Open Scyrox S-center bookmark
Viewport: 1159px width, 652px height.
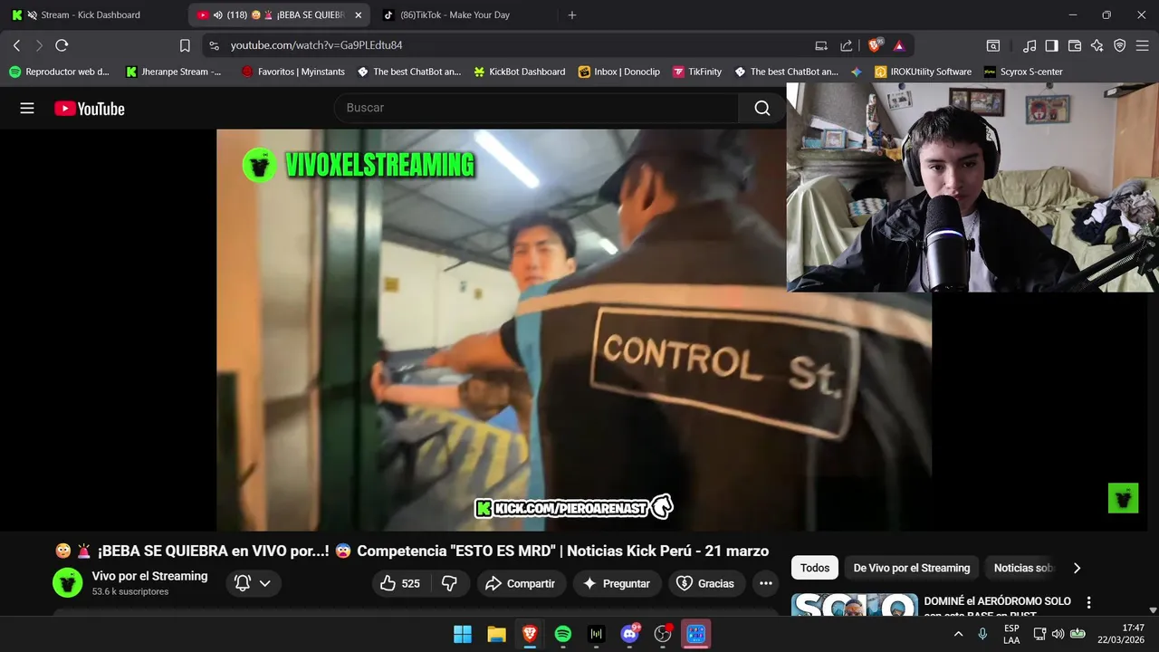(x=1023, y=72)
